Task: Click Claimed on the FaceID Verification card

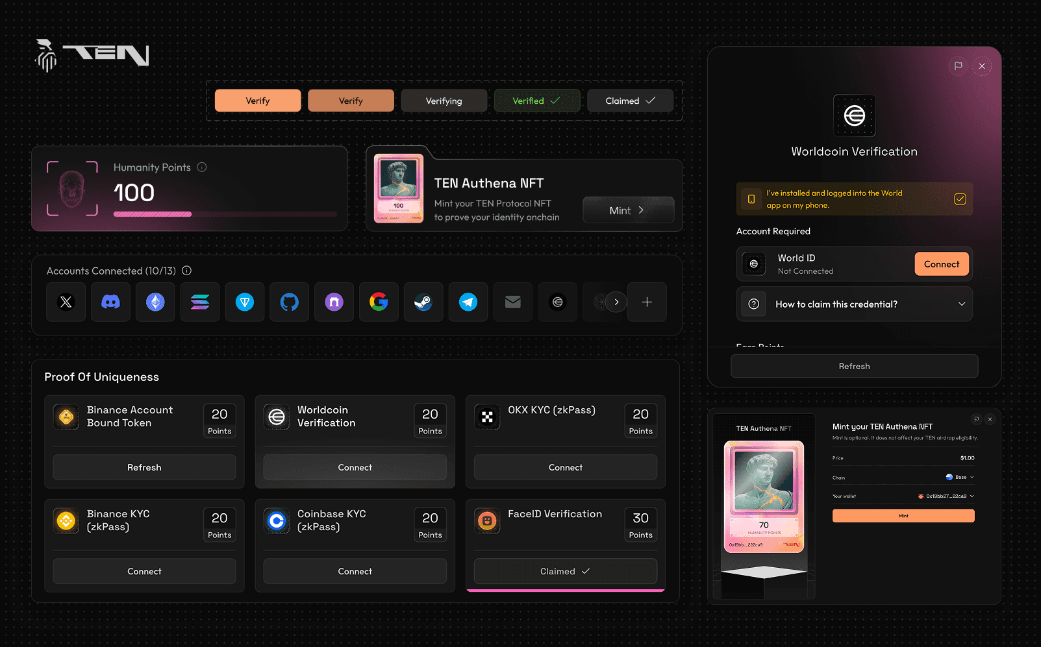Action: 566,571
